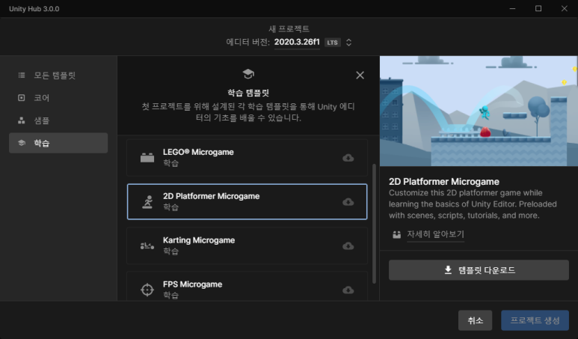Viewport: 578px width, 339px height.
Task: Select the Karting Microgame template
Action: point(247,245)
